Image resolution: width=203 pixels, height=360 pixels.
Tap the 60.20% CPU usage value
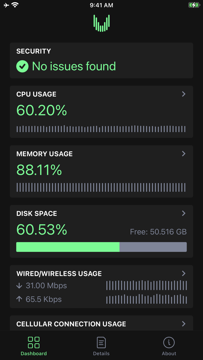point(42,110)
